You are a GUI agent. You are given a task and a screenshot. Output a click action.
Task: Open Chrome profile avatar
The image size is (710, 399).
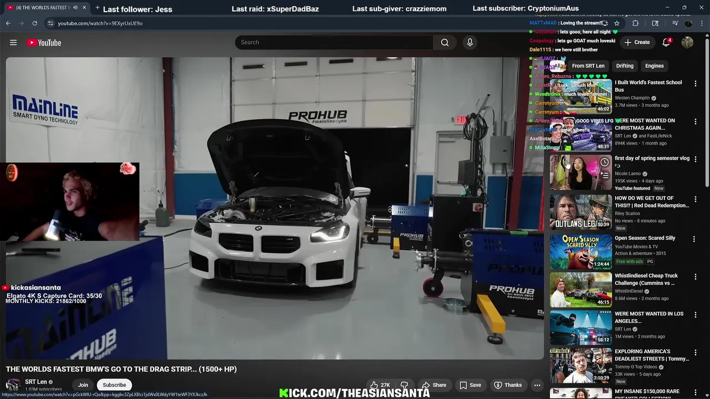[688, 23]
